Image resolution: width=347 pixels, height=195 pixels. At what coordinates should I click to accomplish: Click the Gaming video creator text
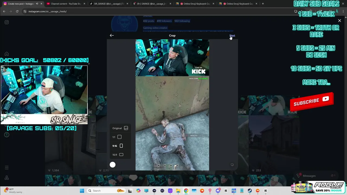155,28
